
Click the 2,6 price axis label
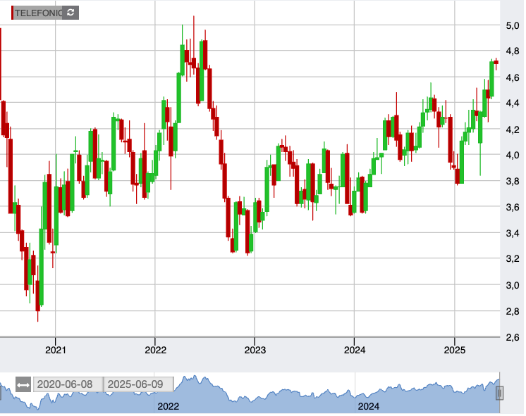[x=512, y=337]
